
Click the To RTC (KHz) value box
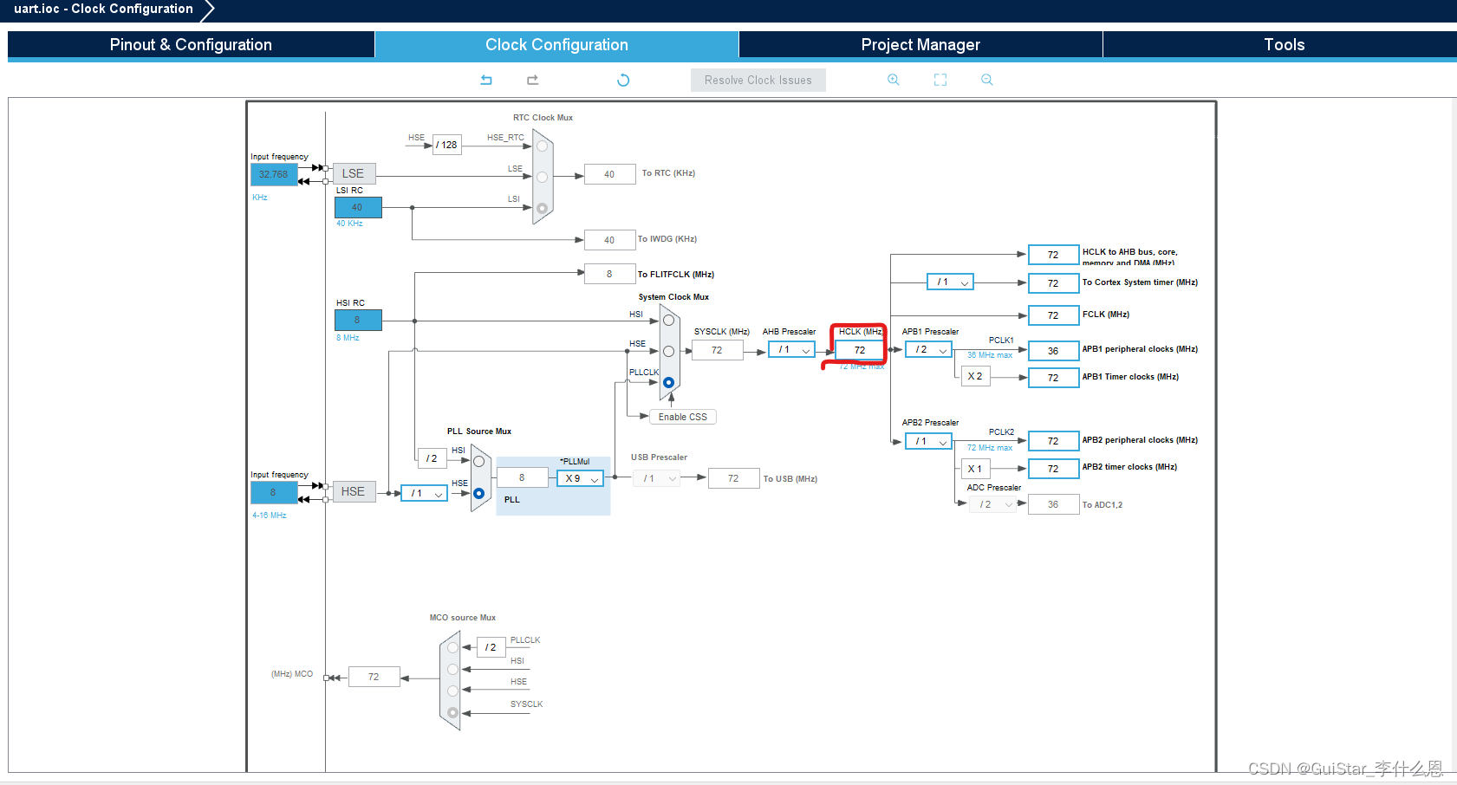pyautogui.click(x=609, y=174)
